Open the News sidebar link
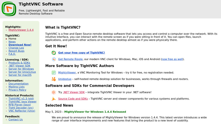The image size is (221, 124). [12, 42]
